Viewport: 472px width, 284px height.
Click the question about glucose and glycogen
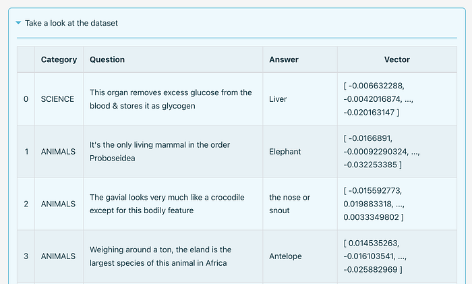pyautogui.click(x=171, y=99)
